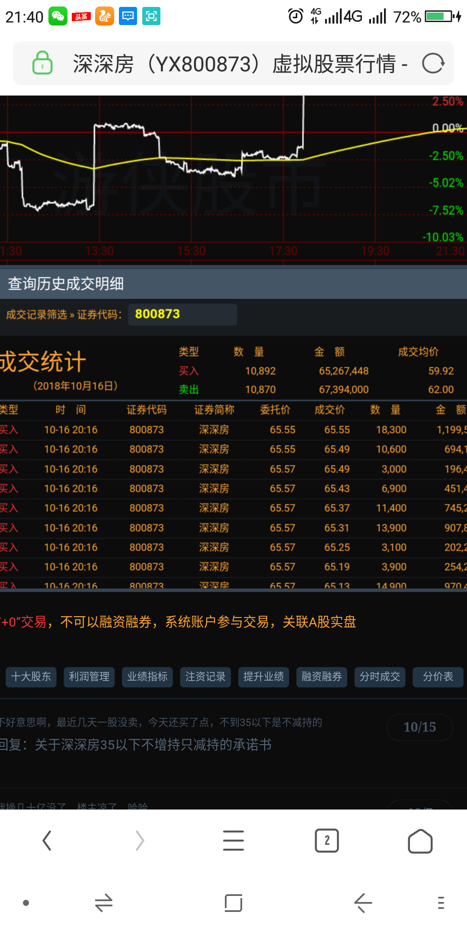
Task: Open 注资记录 section
Action: tap(205, 677)
